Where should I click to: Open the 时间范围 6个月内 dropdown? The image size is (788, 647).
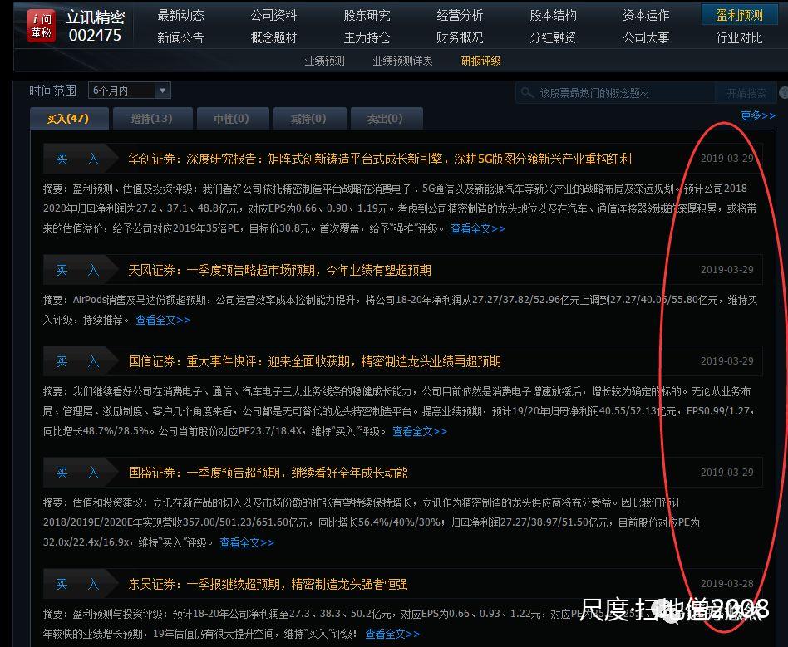point(130,91)
